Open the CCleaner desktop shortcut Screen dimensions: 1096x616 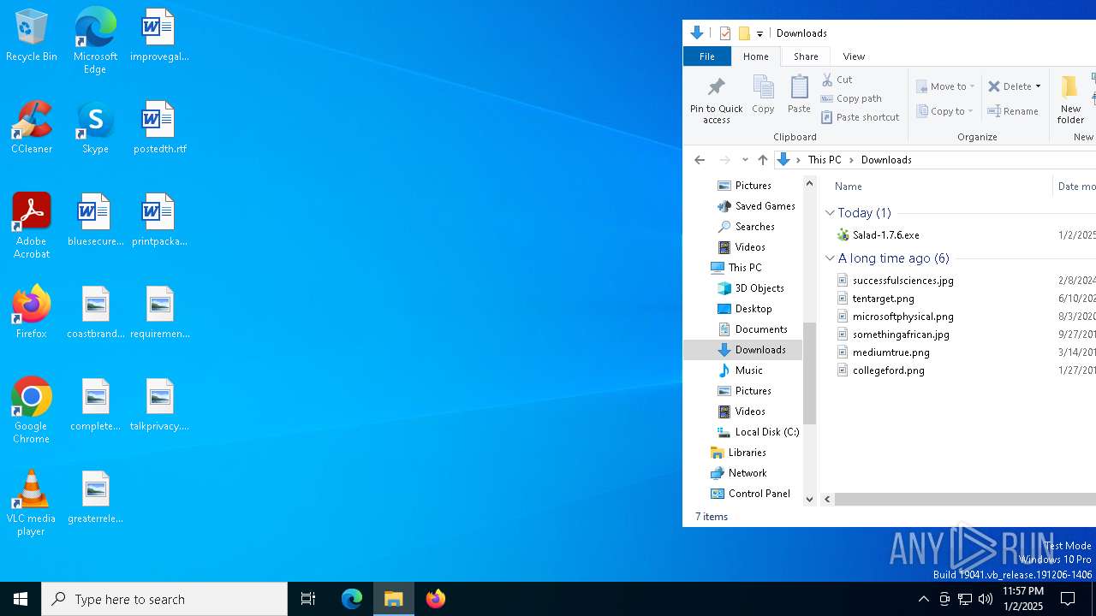[x=32, y=128]
